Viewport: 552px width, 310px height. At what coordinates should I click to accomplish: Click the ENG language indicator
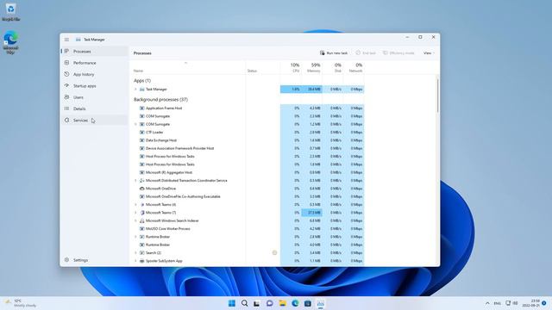[x=497, y=303]
